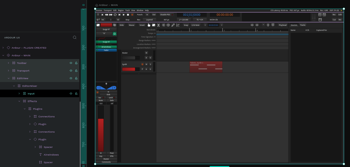
Task: Select the automation line chart tool
Action: click(178, 25)
